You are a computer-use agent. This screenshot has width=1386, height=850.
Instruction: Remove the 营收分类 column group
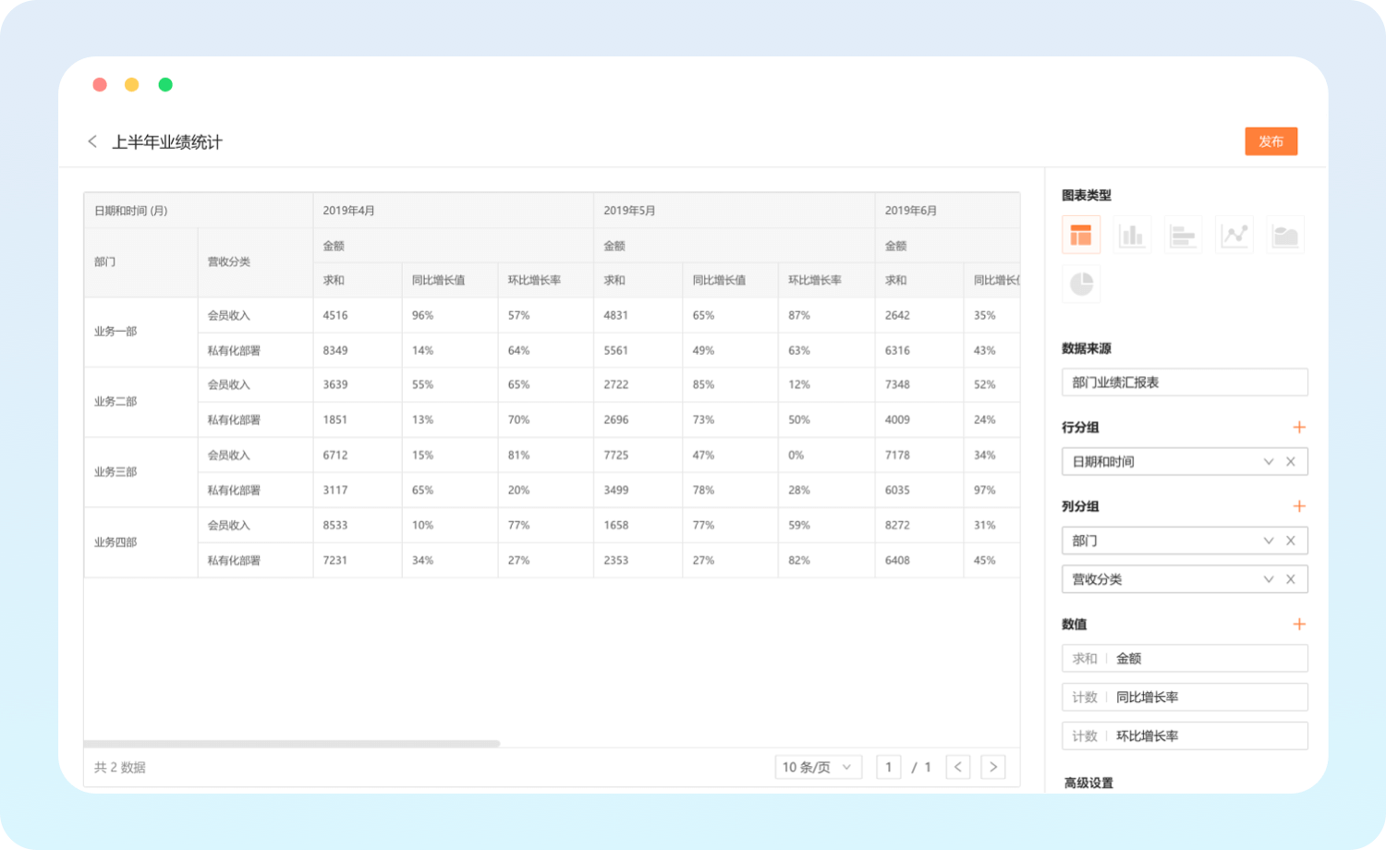1291,579
